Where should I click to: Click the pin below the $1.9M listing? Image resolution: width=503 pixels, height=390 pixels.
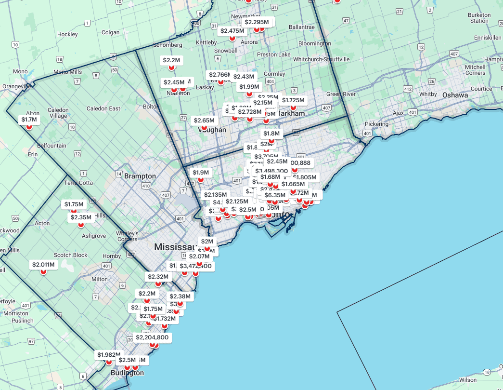click(x=201, y=180)
